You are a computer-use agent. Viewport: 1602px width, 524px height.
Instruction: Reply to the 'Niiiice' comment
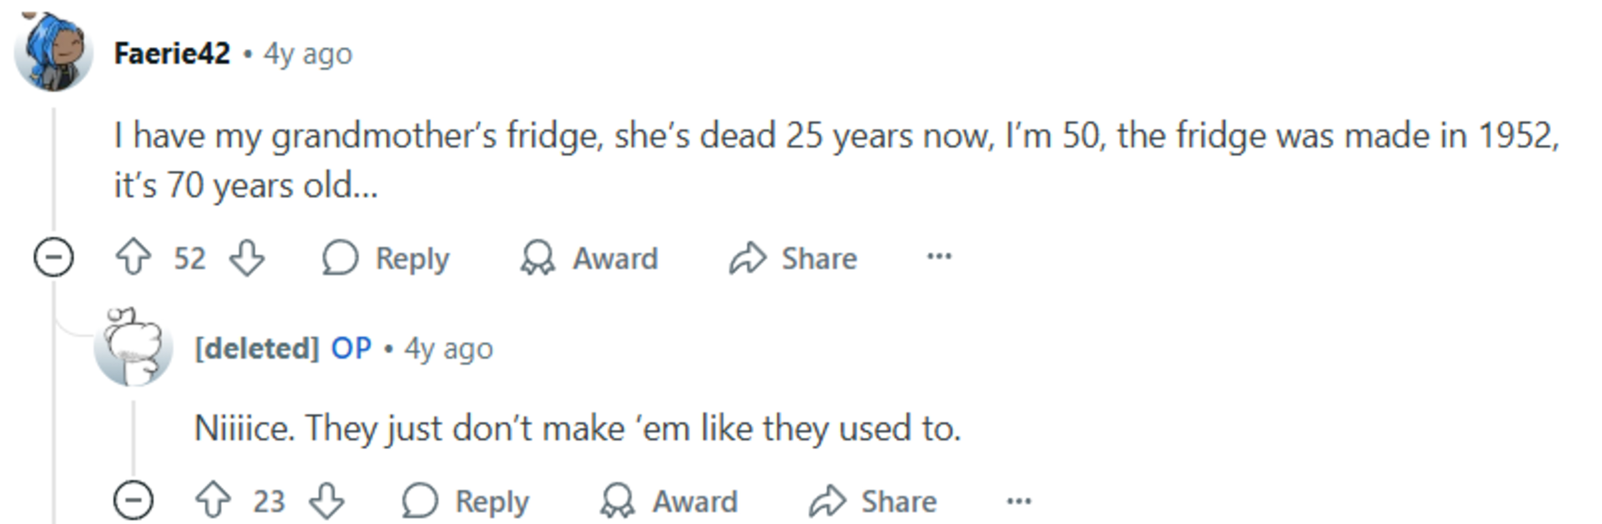click(x=465, y=501)
